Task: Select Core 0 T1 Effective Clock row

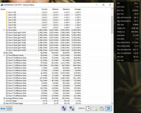Action: (41, 60)
